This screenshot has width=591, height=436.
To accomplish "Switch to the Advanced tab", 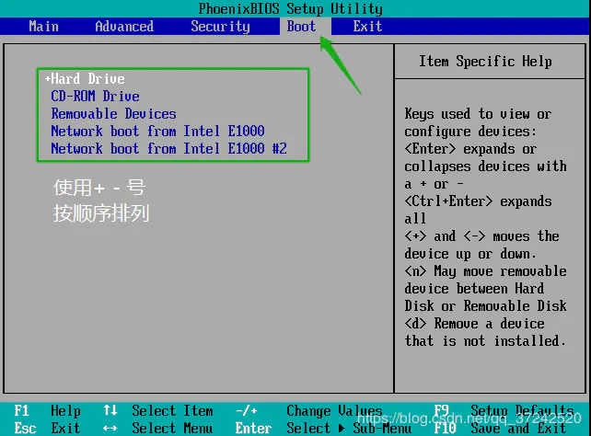I will 124,27.
